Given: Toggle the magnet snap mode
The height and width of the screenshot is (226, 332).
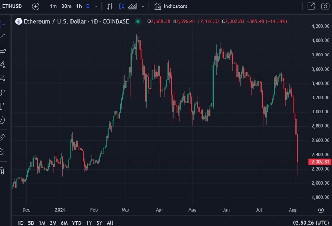Looking at the screenshot, I should pyautogui.click(x=2, y=171).
